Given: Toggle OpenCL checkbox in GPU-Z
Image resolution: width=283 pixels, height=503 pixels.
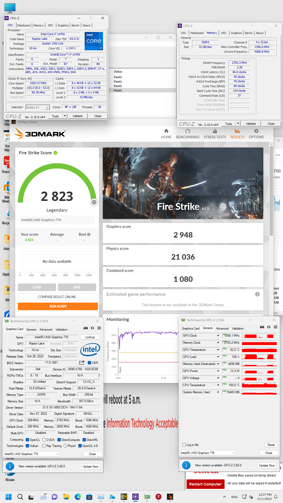Looking at the screenshot, I should click(28, 440).
